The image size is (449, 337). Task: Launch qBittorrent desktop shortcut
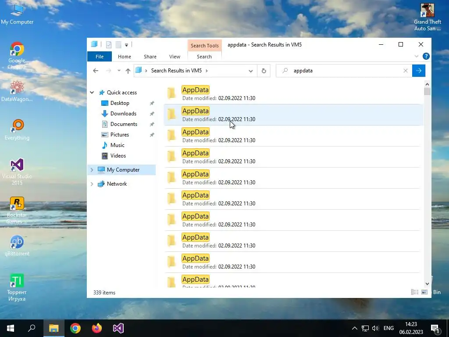tap(17, 246)
